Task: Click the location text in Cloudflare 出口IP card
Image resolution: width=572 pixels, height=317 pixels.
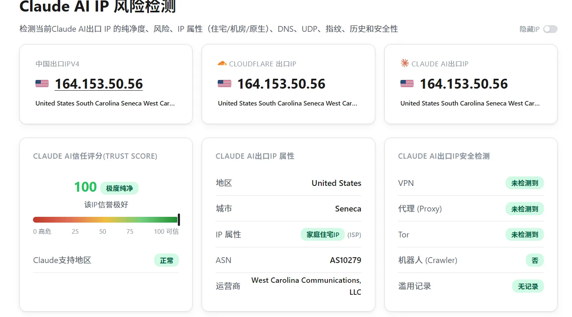Action: 287,103
